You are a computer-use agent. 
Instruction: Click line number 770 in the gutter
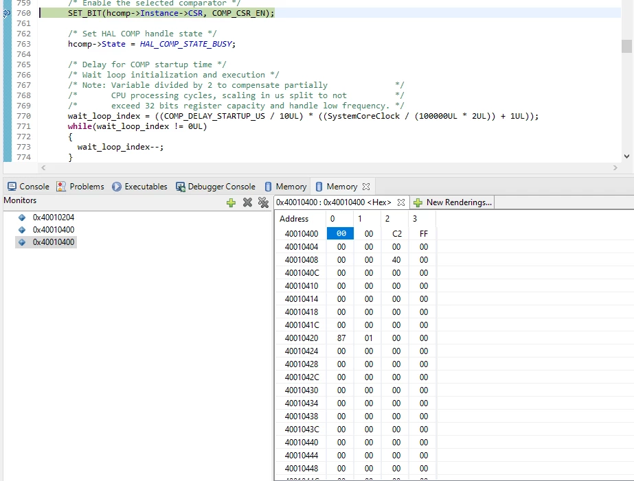coord(23,117)
